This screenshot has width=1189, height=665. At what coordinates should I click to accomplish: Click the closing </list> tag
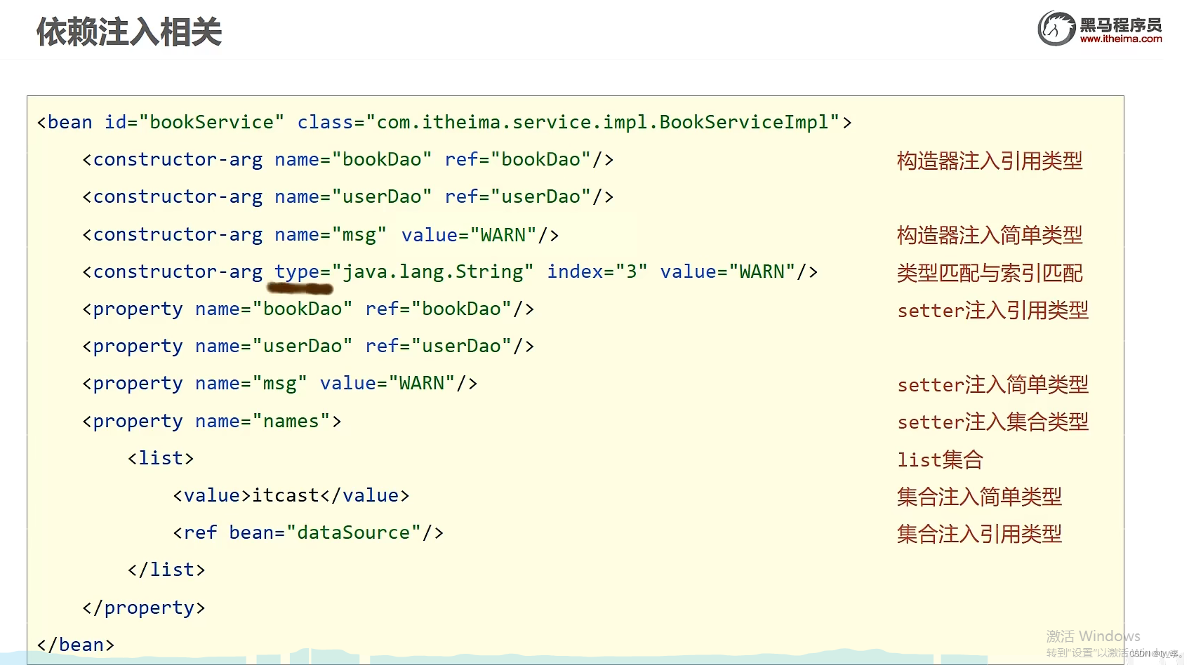166,570
